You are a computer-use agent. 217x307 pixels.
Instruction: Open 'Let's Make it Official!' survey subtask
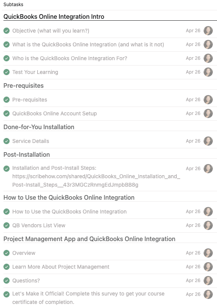click(x=88, y=298)
